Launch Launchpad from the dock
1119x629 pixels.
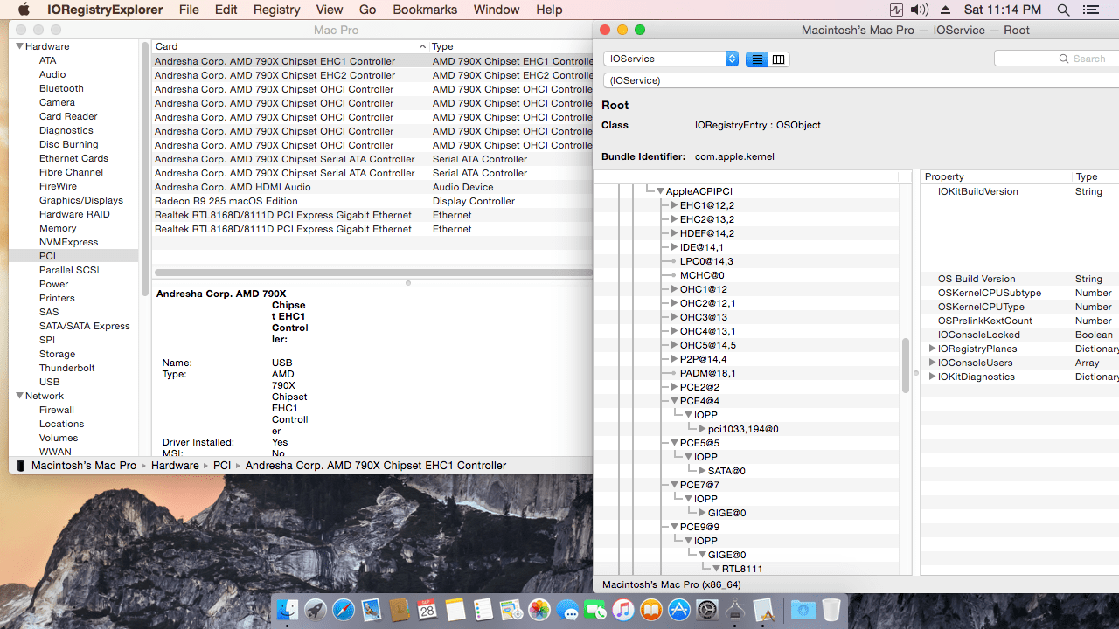pyautogui.click(x=316, y=610)
